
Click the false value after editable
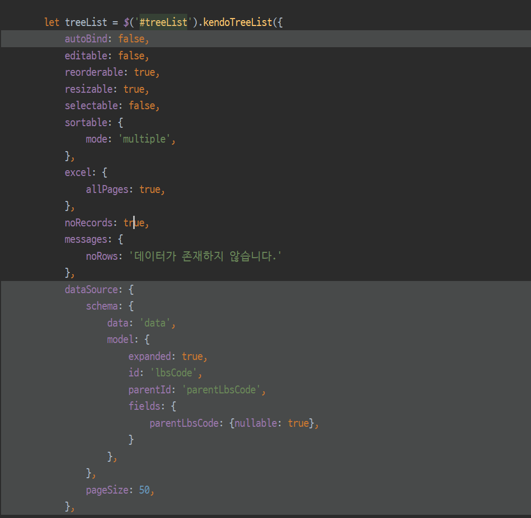coord(132,56)
